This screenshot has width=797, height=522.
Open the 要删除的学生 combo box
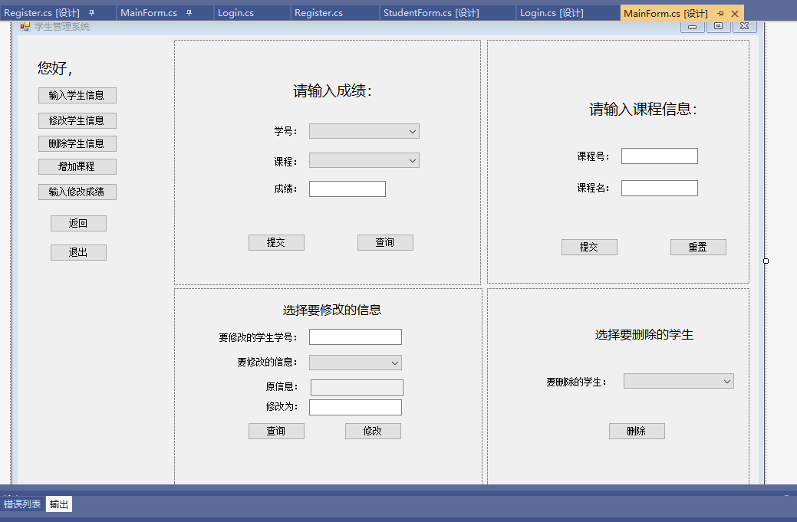[679, 382]
